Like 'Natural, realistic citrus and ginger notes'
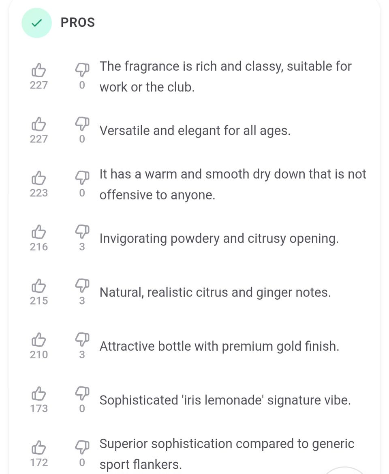This screenshot has width=389, height=474. (38, 286)
